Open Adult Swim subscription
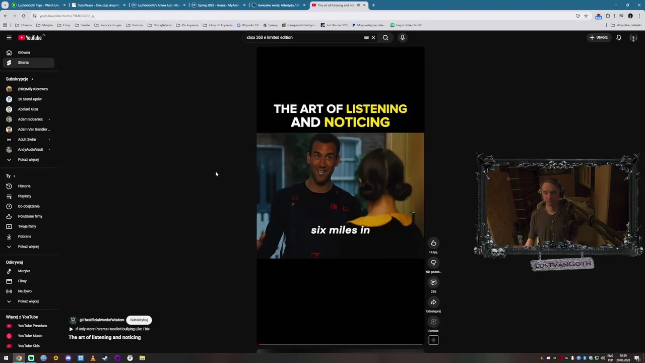 pyautogui.click(x=27, y=139)
